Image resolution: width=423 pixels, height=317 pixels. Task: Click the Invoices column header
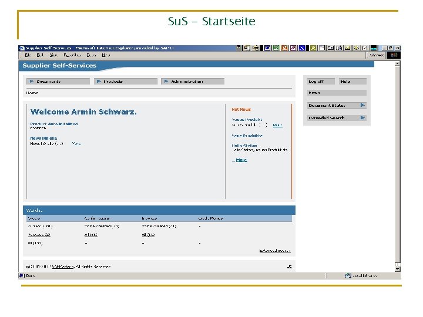(149, 218)
